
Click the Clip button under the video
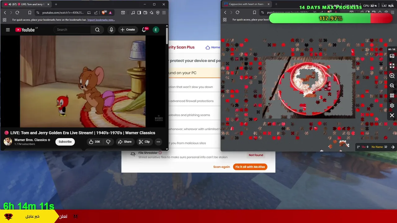point(144,142)
